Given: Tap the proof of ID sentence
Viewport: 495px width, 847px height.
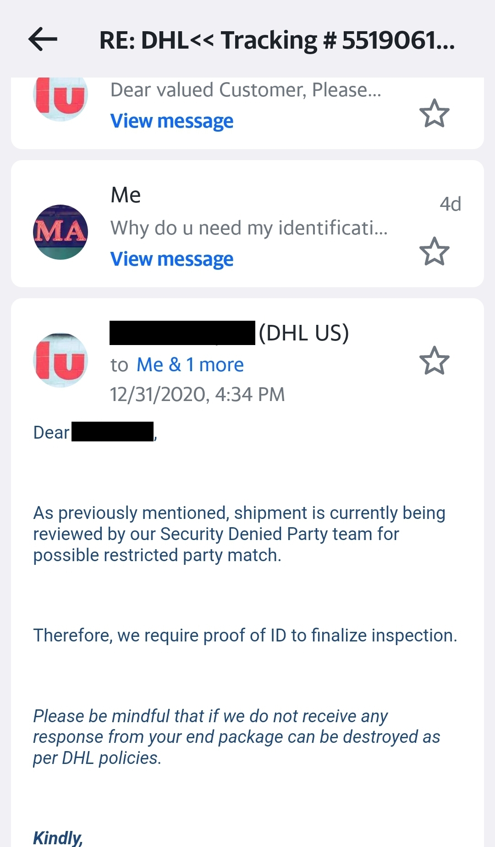Looking at the screenshot, I should point(245,635).
